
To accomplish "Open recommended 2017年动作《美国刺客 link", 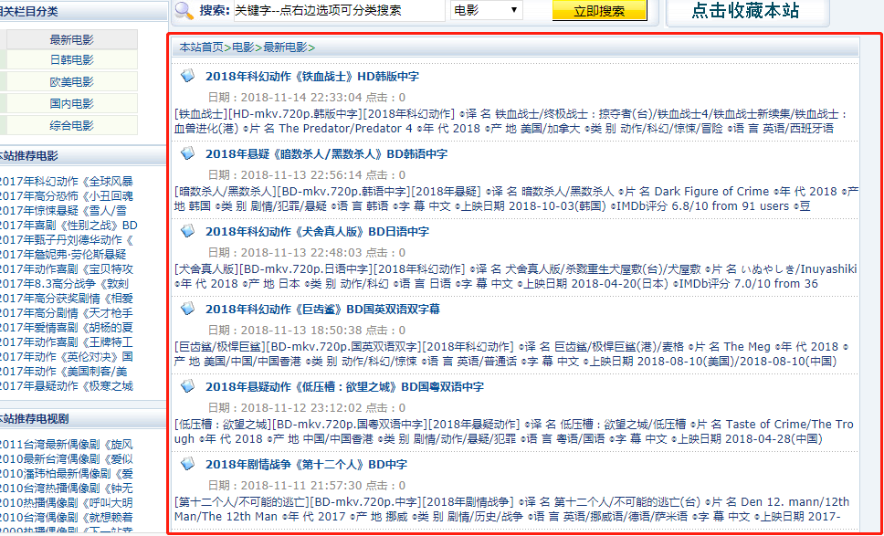I will [63, 372].
